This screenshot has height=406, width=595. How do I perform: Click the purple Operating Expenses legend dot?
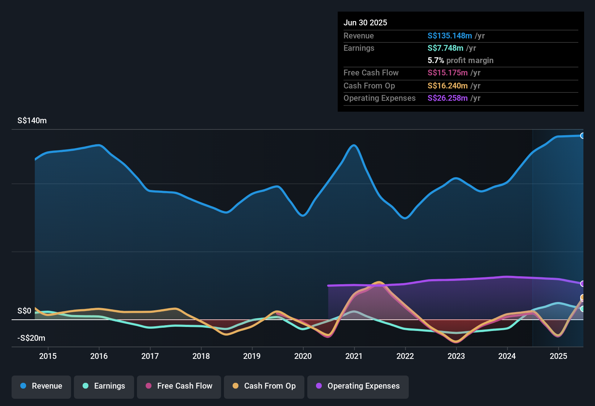pyautogui.click(x=318, y=386)
